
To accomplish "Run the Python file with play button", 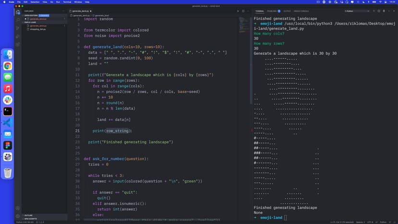I will pyautogui.click(x=237, y=11).
